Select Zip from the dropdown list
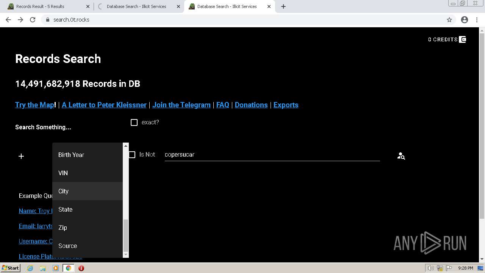 click(x=88, y=227)
